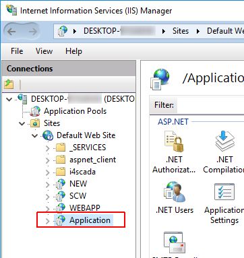Collapse the Sites node
The image size is (244, 258).
(22, 123)
